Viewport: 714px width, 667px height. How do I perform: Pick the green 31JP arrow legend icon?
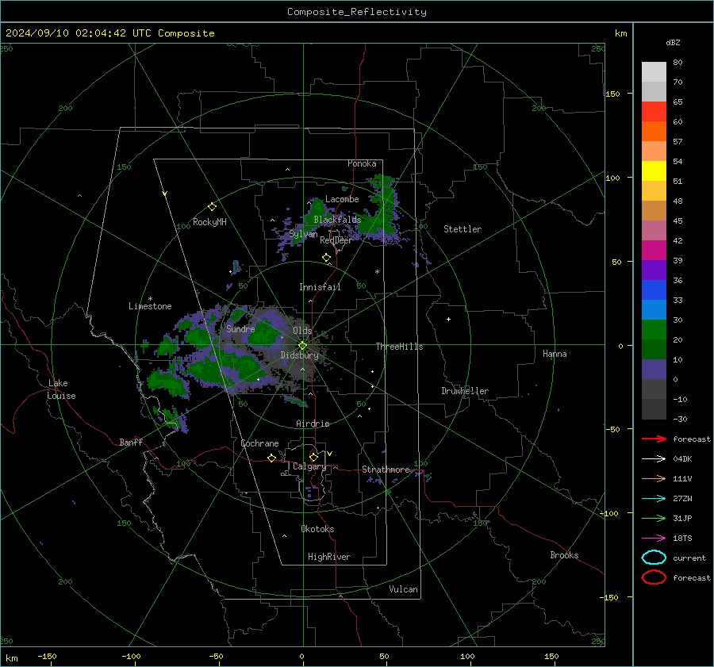click(654, 518)
